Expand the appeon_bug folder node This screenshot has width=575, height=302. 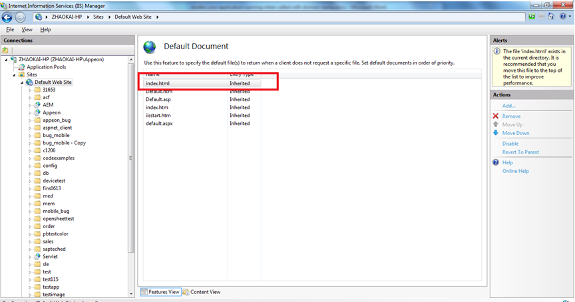pyautogui.click(x=30, y=120)
